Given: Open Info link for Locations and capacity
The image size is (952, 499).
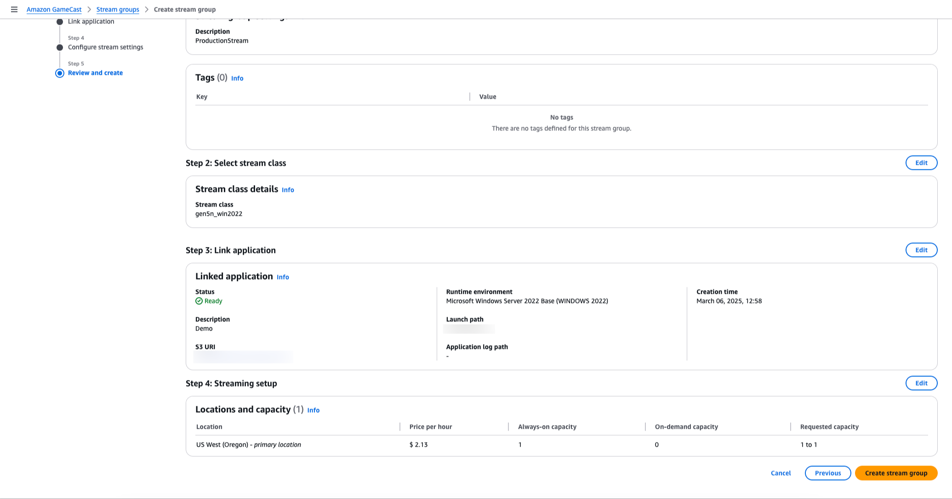Looking at the screenshot, I should (x=313, y=410).
